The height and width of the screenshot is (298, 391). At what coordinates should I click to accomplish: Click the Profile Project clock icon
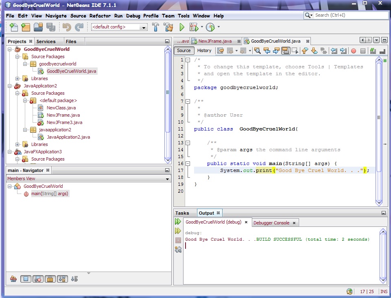pos(210,27)
